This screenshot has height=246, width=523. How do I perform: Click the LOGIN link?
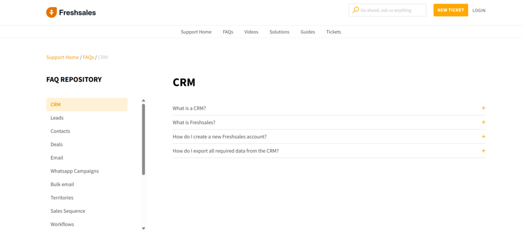coord(479,10)
